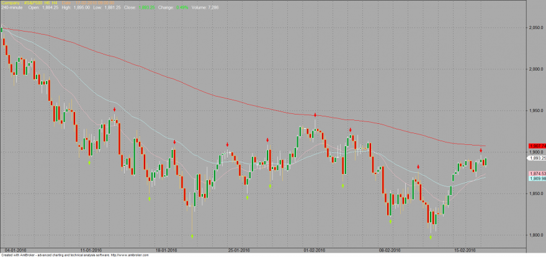
Task: Click the 1,900.00 price axis label
Action: 536,152
